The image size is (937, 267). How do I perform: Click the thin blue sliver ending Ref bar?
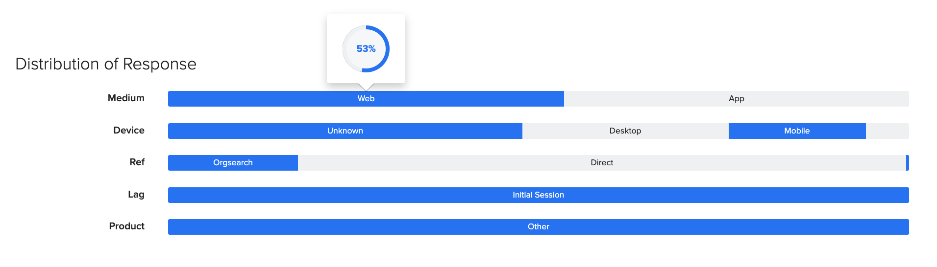[908, 163]
